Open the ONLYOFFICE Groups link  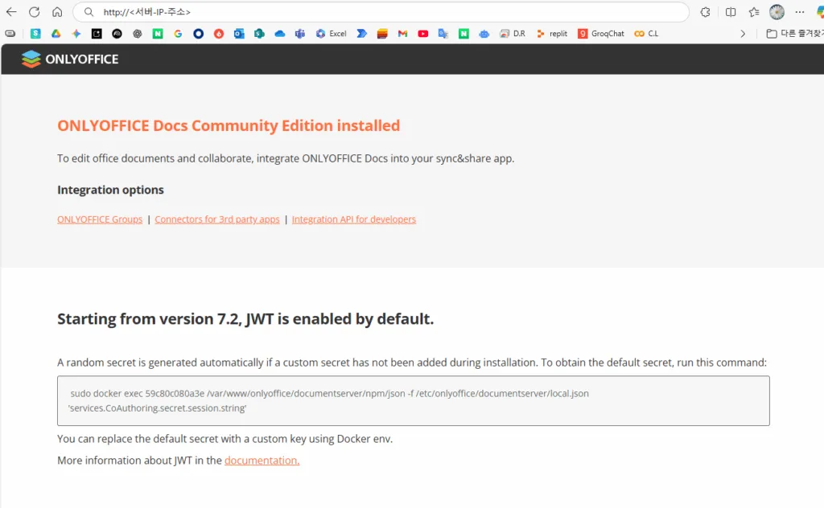[100, 219]
